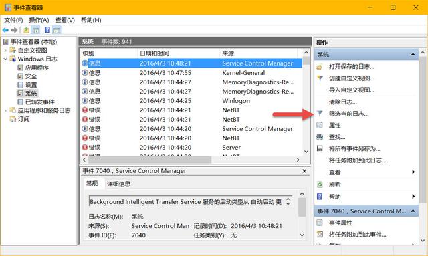Toggle the show/hide action pane toolbar icon
This screenshot has height=256, width=428.
click(x=57, y=30)
